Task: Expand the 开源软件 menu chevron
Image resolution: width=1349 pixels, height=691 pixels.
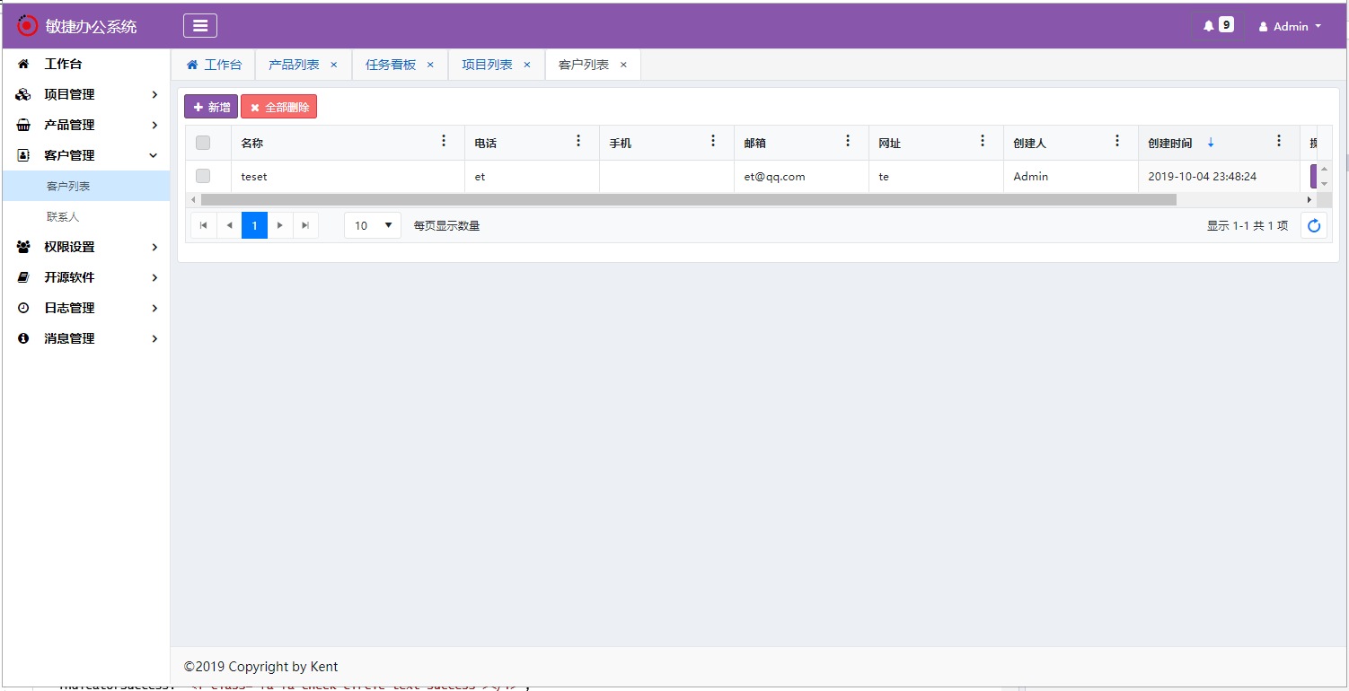Action: [x=154, y=277]
